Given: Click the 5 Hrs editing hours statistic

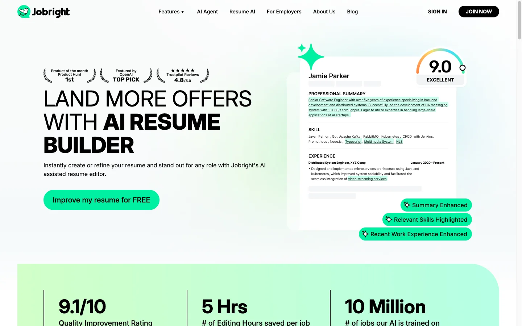Looking at the screenshot, I should click(x=256, y=312).
